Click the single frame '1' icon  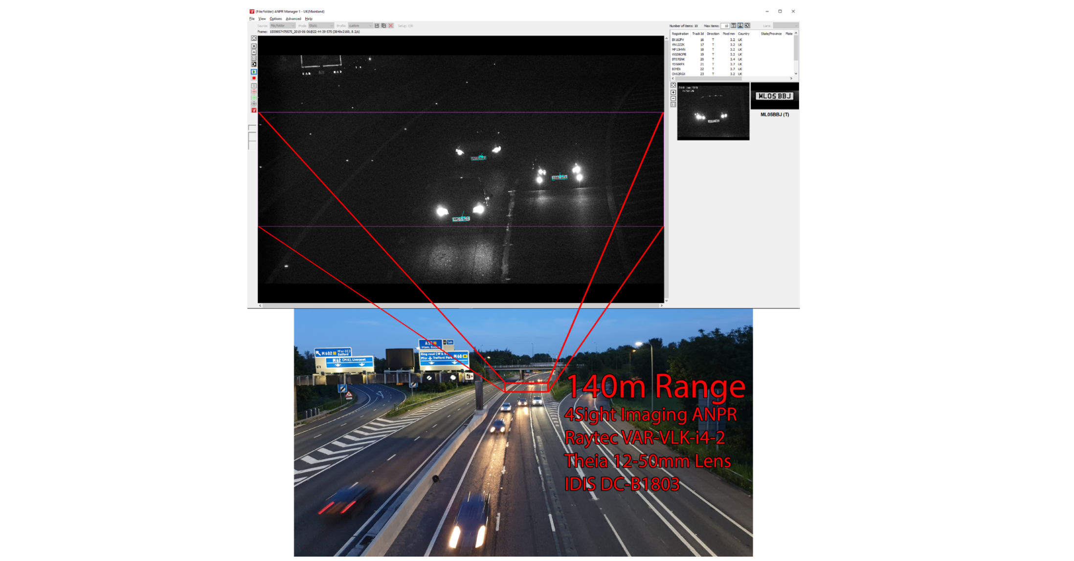pyautogui.click(x=254, y=86)
